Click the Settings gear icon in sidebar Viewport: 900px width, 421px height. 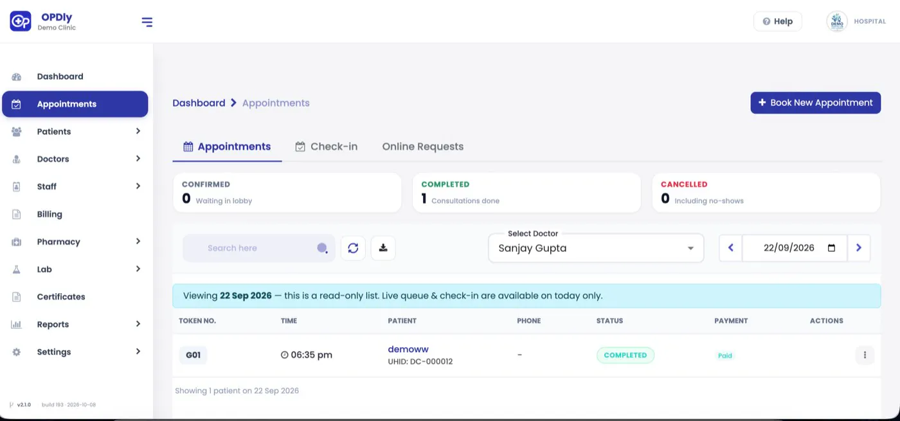click(x=17, y=352)
